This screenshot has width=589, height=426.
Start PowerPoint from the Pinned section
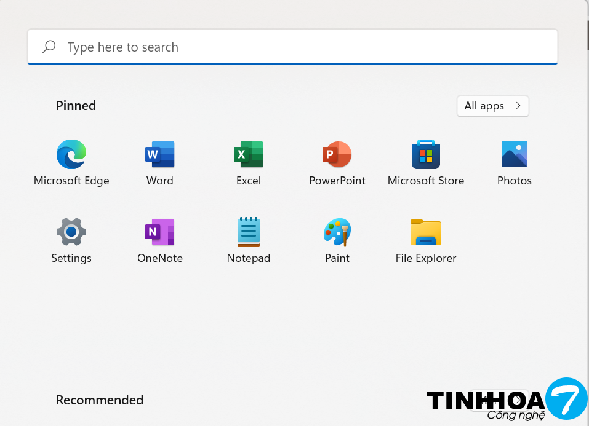coord(337,154)
